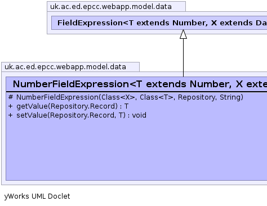267x206 pixels.
Task: Click the void return type of setValue
Action: tap(139, 115)
